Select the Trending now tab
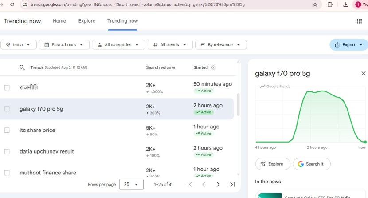This screenshot has width=368, height=198. [122, 21]
